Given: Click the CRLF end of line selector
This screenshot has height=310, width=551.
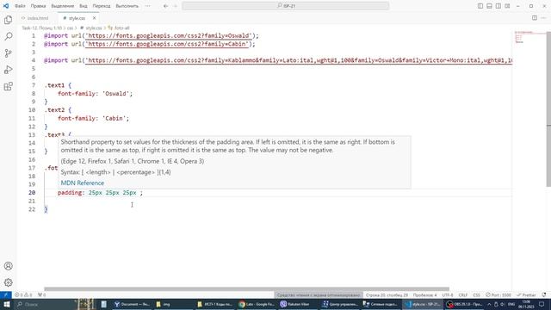Looking at the screenshot, I should click(x=463, y=294).
